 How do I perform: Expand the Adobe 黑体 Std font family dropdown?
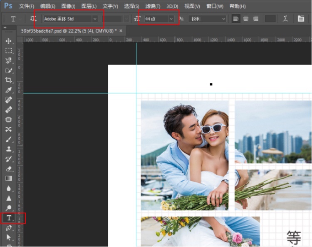pyautogui.click(x=95, y=19)
